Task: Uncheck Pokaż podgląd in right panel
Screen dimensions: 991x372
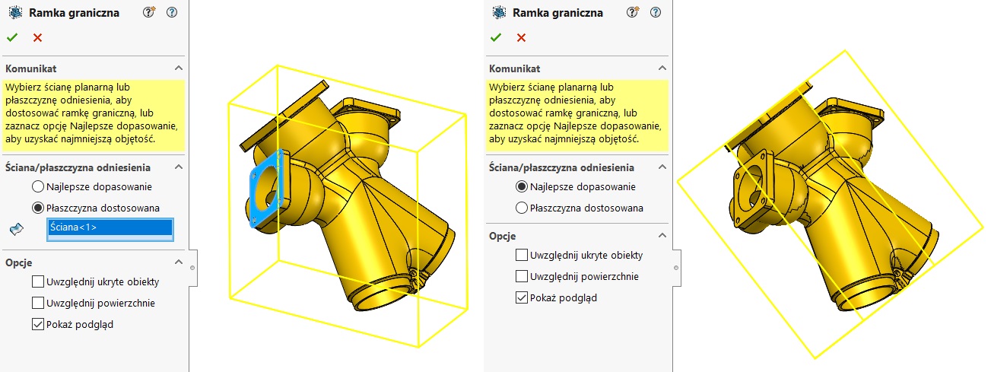Action: [x=522, y=297]
